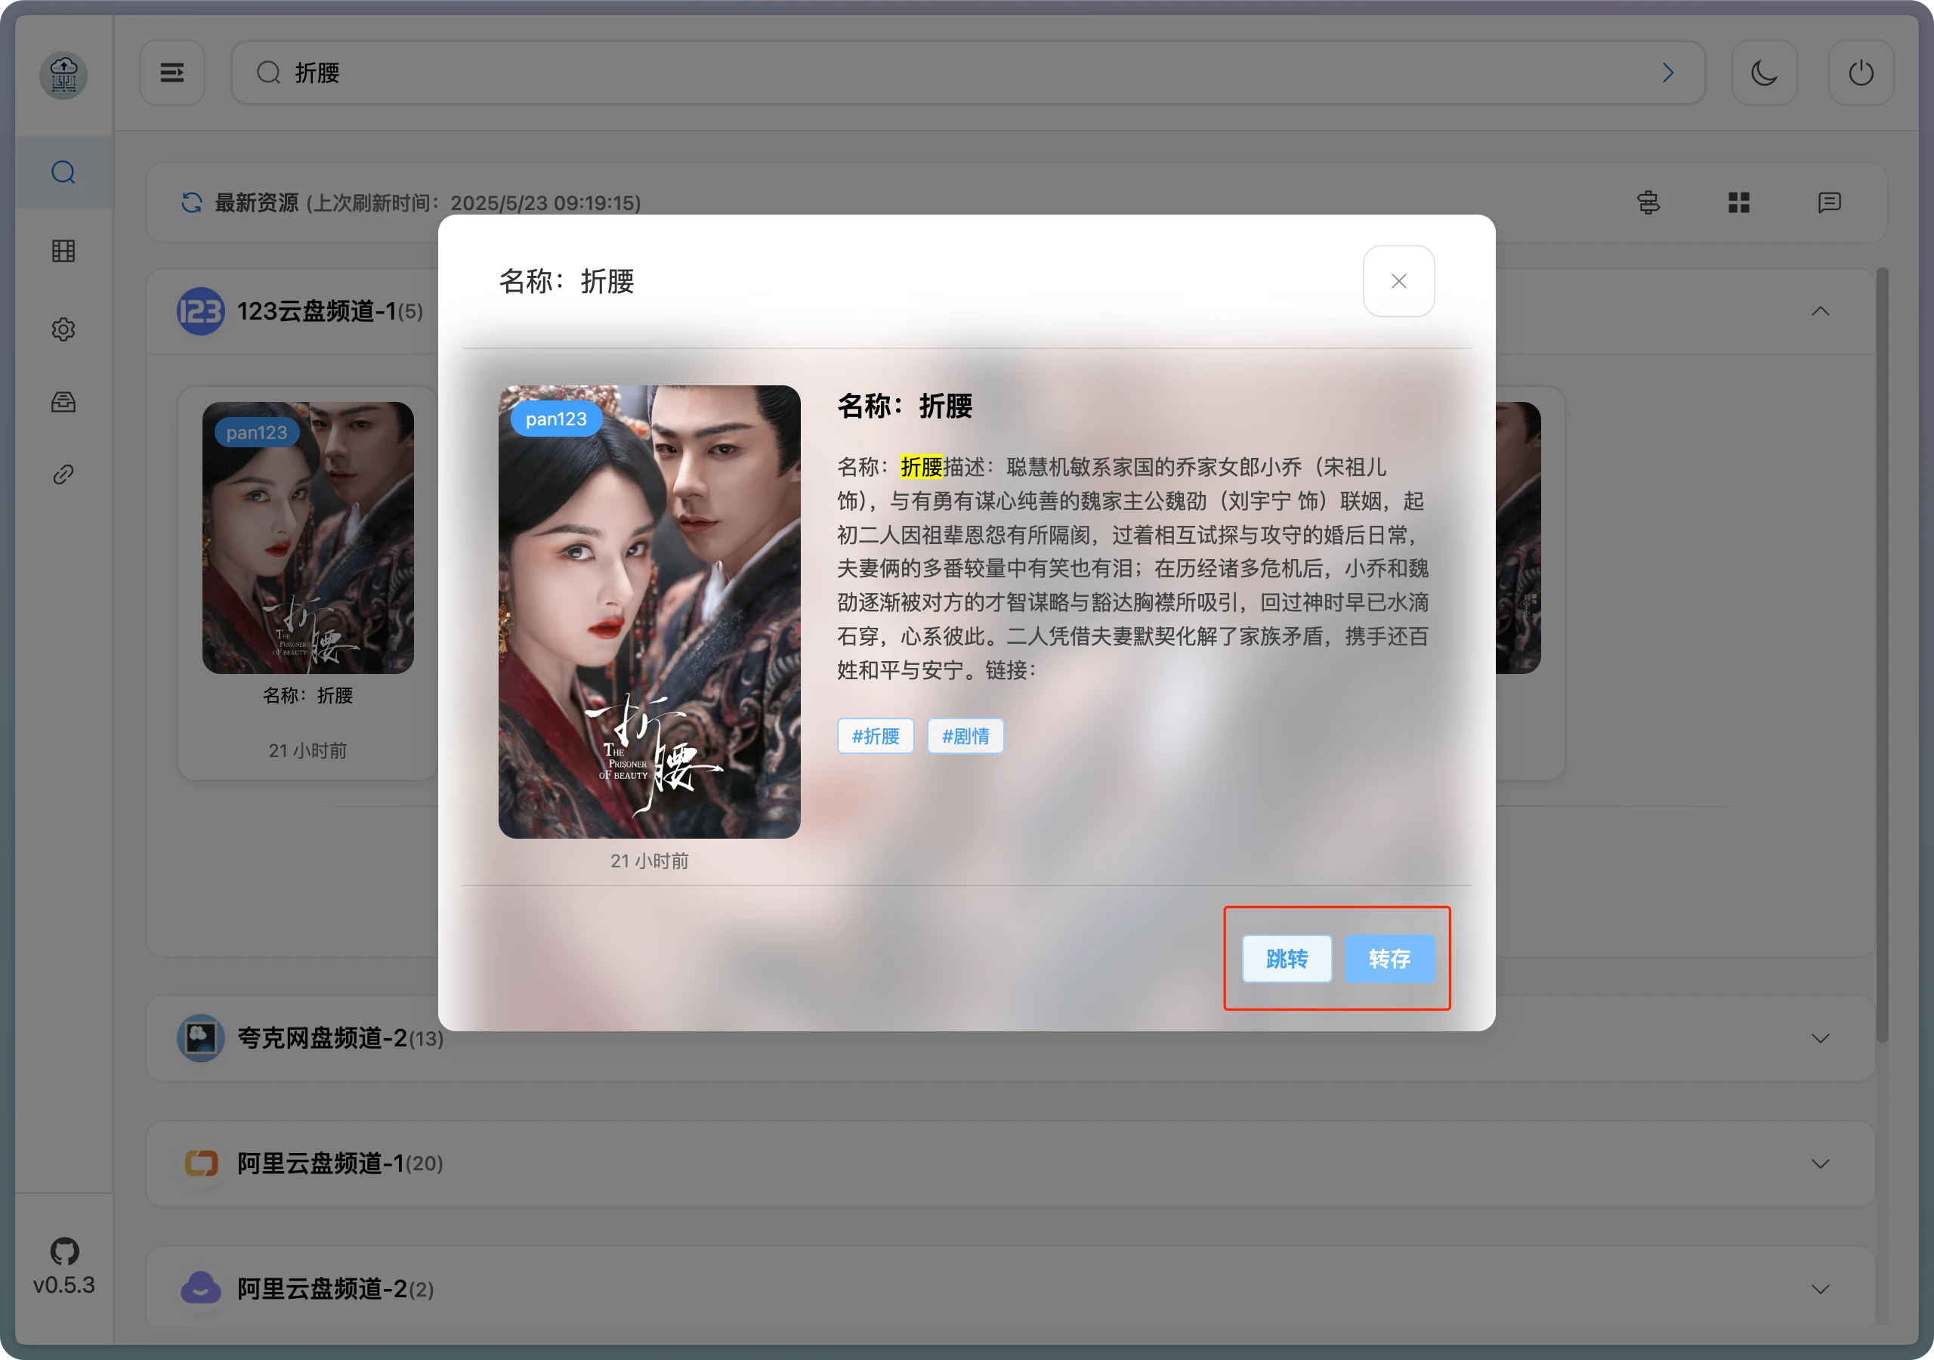Viewport: 1934px width, 1360px height.
Task: Expand the 夸克网盘频道-2 section
Action: coord(1819,1038)
